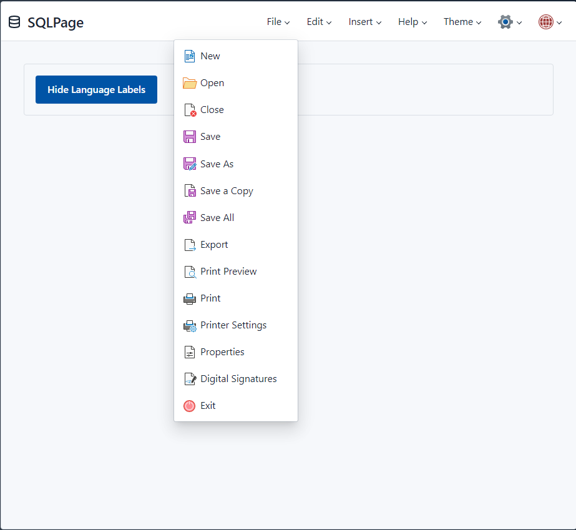
Task: Select the Digital Signatures text label
Action: coord(238,379)
